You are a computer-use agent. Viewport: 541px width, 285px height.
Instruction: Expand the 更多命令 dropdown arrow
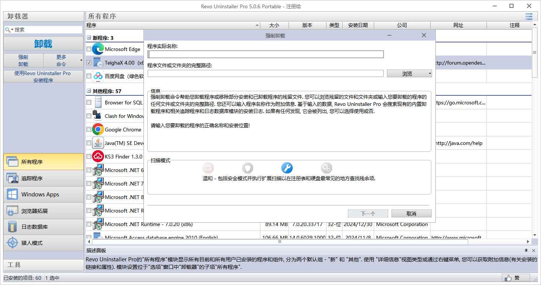coord(81,60)
